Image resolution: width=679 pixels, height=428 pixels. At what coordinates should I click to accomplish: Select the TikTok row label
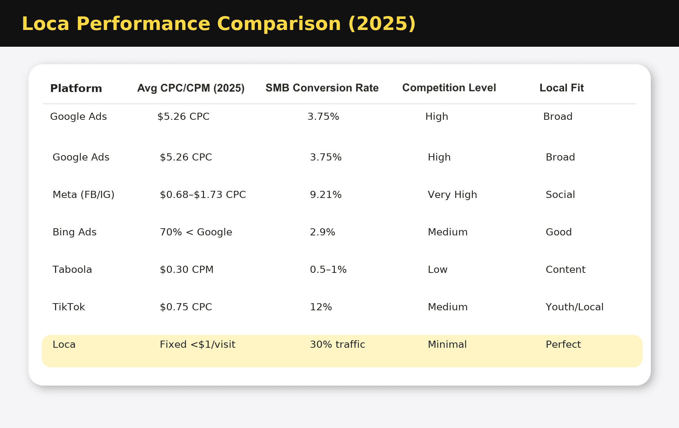pyautogui.click(x=69, y=307)
